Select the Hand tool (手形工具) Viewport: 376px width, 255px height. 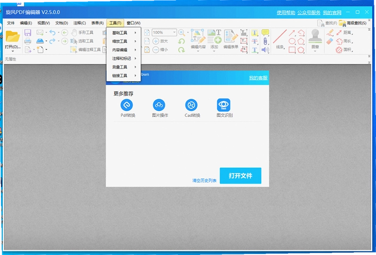(83, 32)
